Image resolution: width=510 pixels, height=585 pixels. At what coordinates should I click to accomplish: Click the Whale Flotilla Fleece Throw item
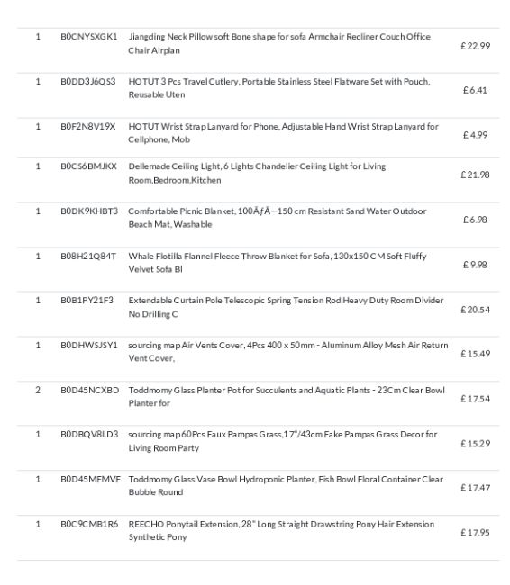[278, 263]
